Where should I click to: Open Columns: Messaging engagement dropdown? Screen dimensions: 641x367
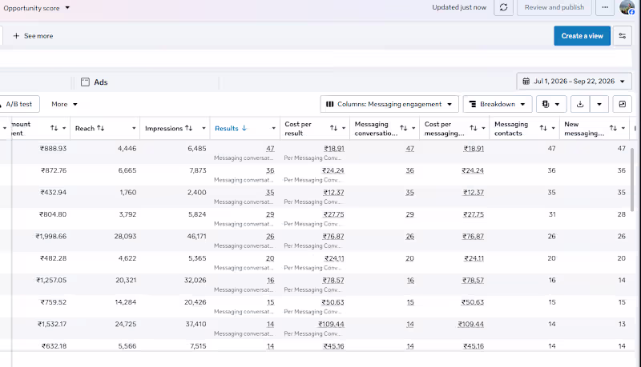tap(389, 104)
